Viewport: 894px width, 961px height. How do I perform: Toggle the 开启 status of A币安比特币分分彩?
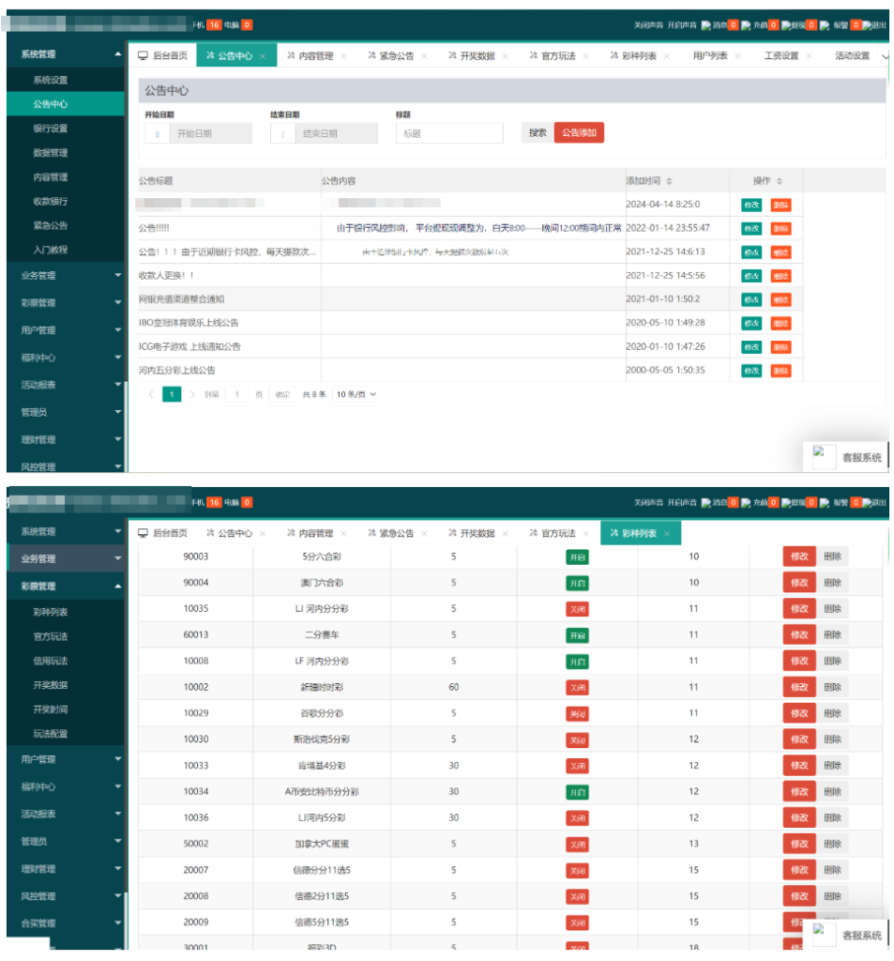(577, 792)
